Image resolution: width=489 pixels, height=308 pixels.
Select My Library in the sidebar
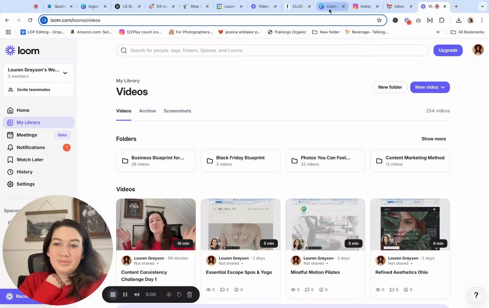coord(38,123)
